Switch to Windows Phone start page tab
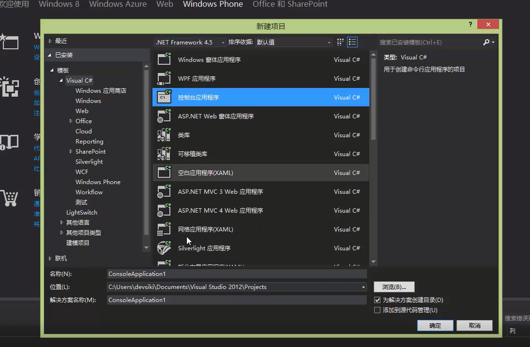 213,4
